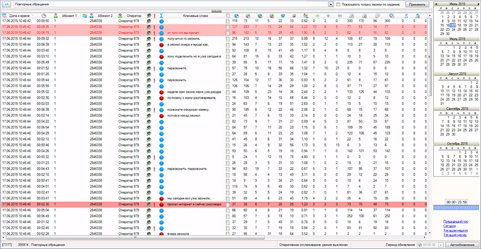Click the single blue plus column header
This screenshot has height=249, width=481.
coord(328,15)
